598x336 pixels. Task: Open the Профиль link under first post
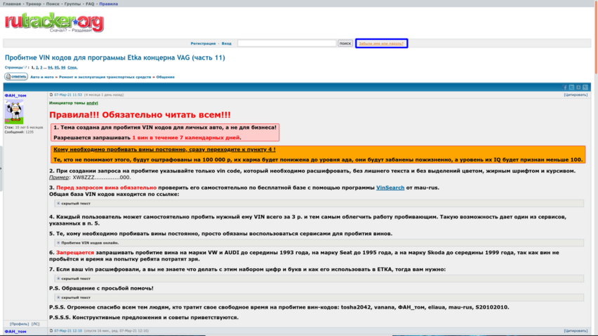click(19, 324)
